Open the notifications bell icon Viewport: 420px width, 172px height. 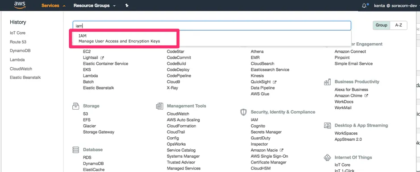pyautogui.click(x=364, y=6)
